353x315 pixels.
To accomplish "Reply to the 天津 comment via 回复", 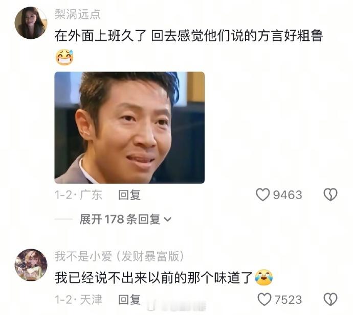I will click(x=129, y=300).
